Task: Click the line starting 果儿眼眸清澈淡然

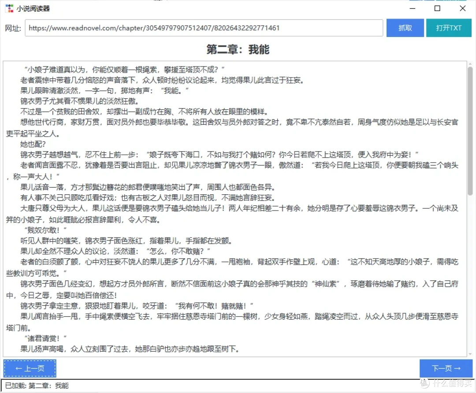Action: (104, 90)
